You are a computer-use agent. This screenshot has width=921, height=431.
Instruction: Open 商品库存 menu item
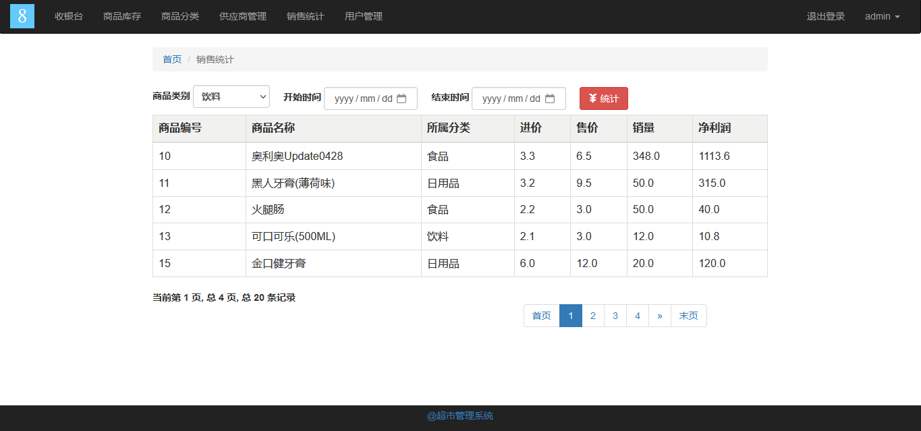pyautogui.click(x=122, y=16)
